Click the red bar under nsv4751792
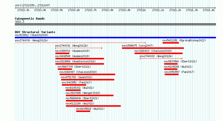 (88, 80)
